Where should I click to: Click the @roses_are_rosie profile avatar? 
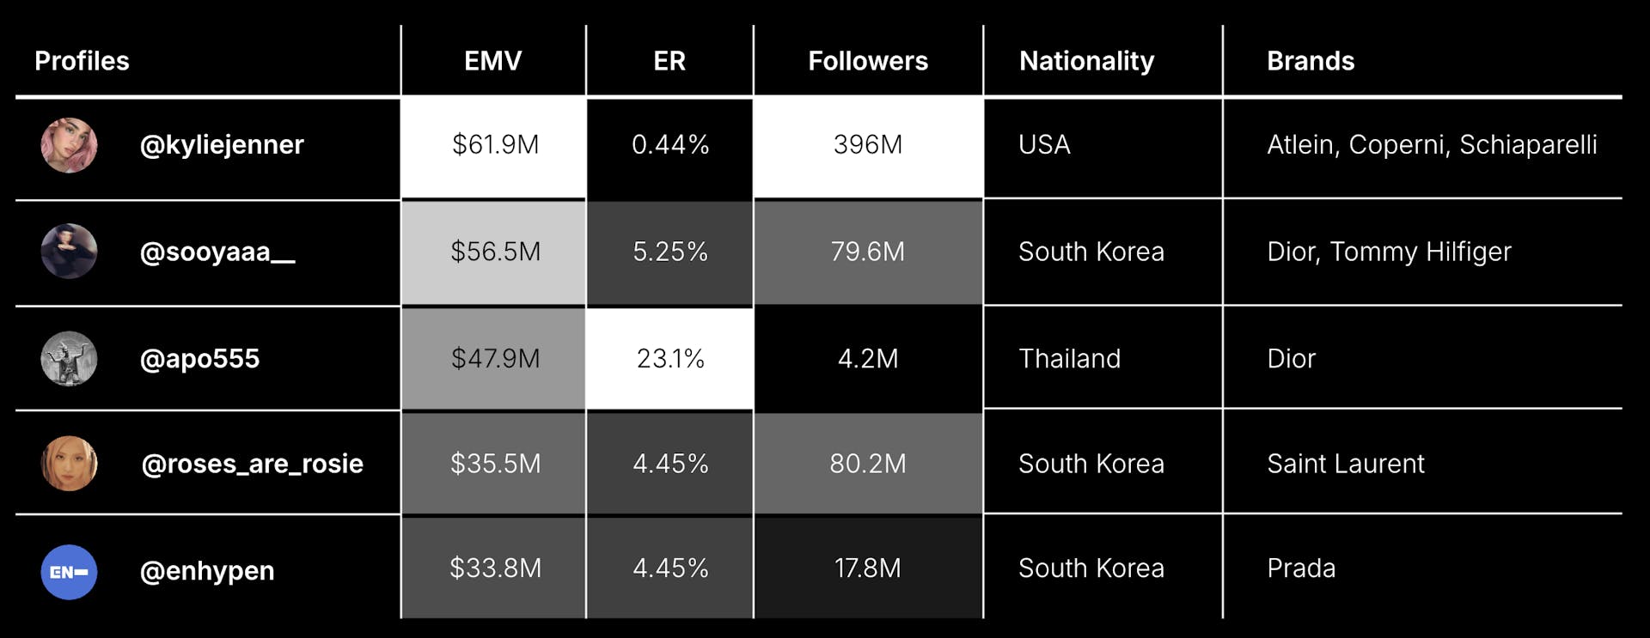pyautogui.click(x=69, y=464)
